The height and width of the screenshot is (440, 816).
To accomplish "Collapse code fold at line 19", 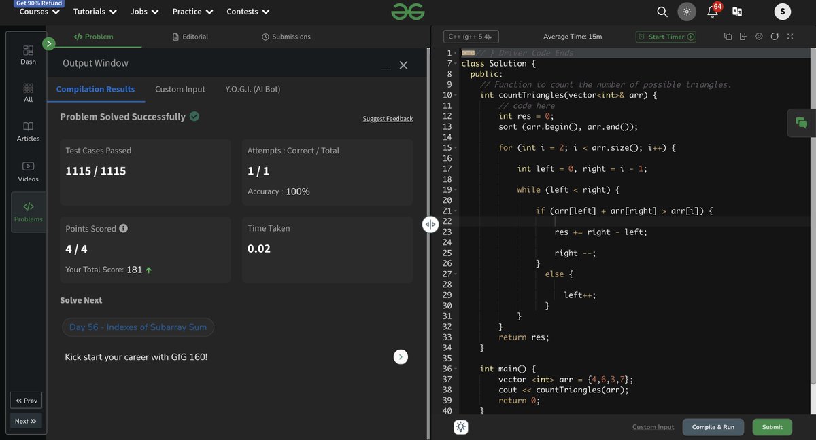I will tap(456, 190).
